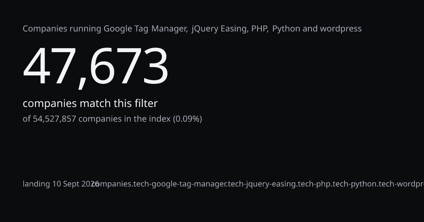The image size is (424, 222).
Task: Click the "Companies running" heading start
Action: pos(62,29)
